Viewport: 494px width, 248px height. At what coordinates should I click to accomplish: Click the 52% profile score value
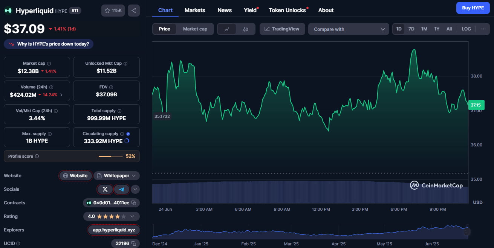pyautogui.click(x=130, y=156)
